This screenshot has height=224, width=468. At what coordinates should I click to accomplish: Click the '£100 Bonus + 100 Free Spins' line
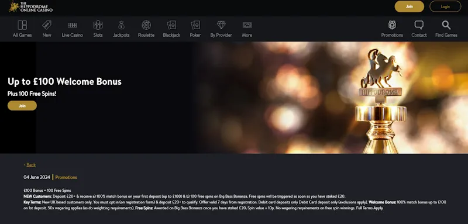(47, 190)
